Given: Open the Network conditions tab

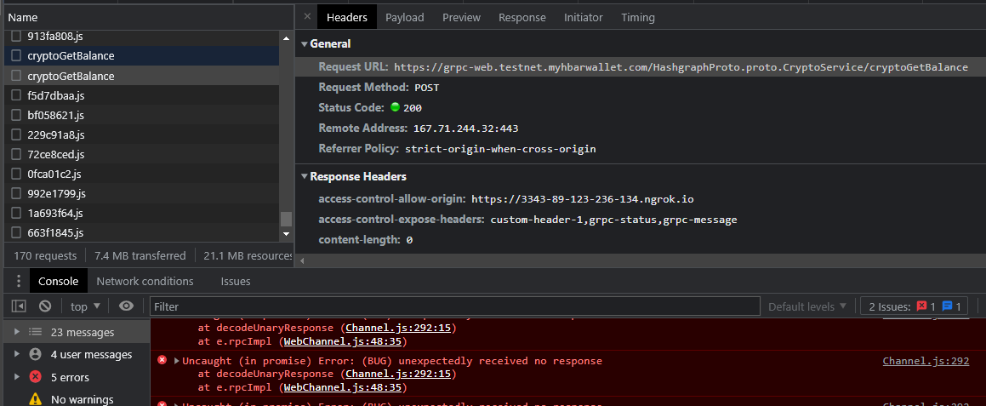Looking at the screenshot, I should click(145, 282).
